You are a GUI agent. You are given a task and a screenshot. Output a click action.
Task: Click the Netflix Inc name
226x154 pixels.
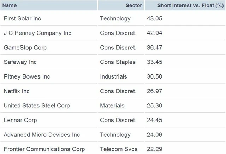17,91
